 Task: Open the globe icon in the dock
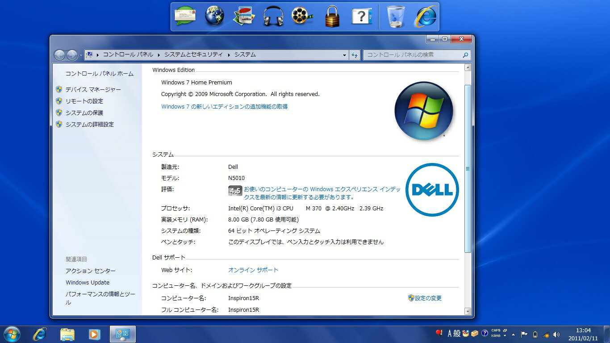214,16
